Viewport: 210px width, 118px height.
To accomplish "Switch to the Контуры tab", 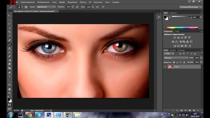I will tap(181, 50).
